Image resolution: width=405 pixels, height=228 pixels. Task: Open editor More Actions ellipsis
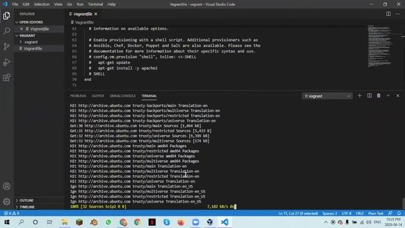(398, 14)
